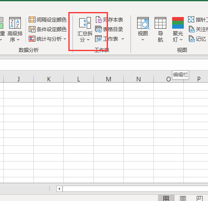Select column P header

click(196, 79)
